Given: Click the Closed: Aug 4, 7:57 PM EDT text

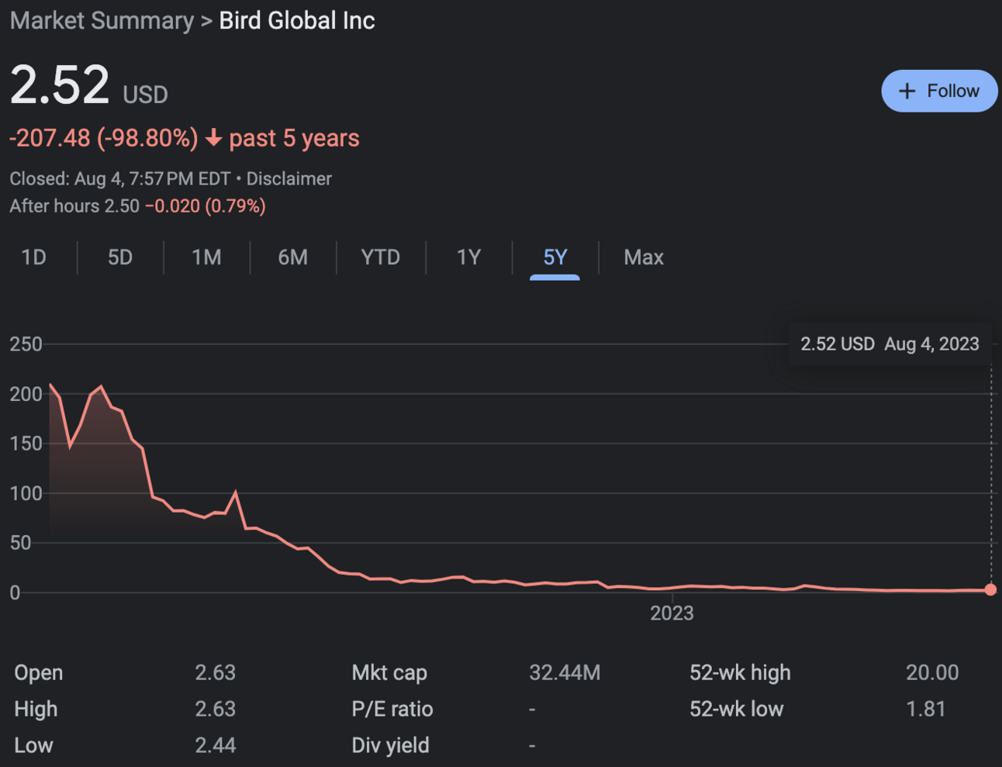Looking at the screenshot, I should tap(120, 179).
